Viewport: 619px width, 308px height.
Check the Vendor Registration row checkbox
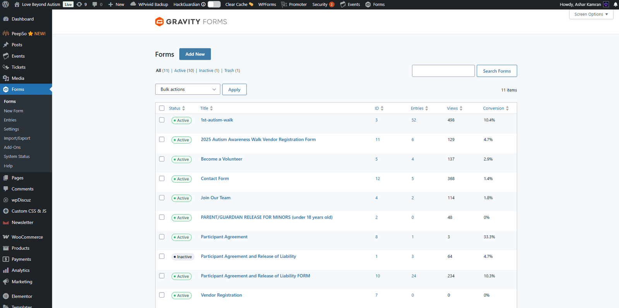(162, 295)
